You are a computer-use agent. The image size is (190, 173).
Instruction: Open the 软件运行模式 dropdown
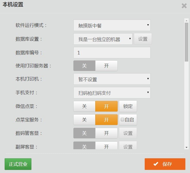pyautogui.click(x=112, y=25)
